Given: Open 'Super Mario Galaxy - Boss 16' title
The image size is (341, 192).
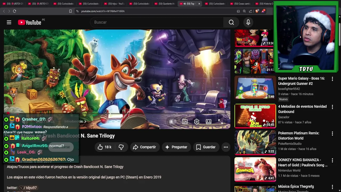Looking at the screenshot, I should 301,81.
